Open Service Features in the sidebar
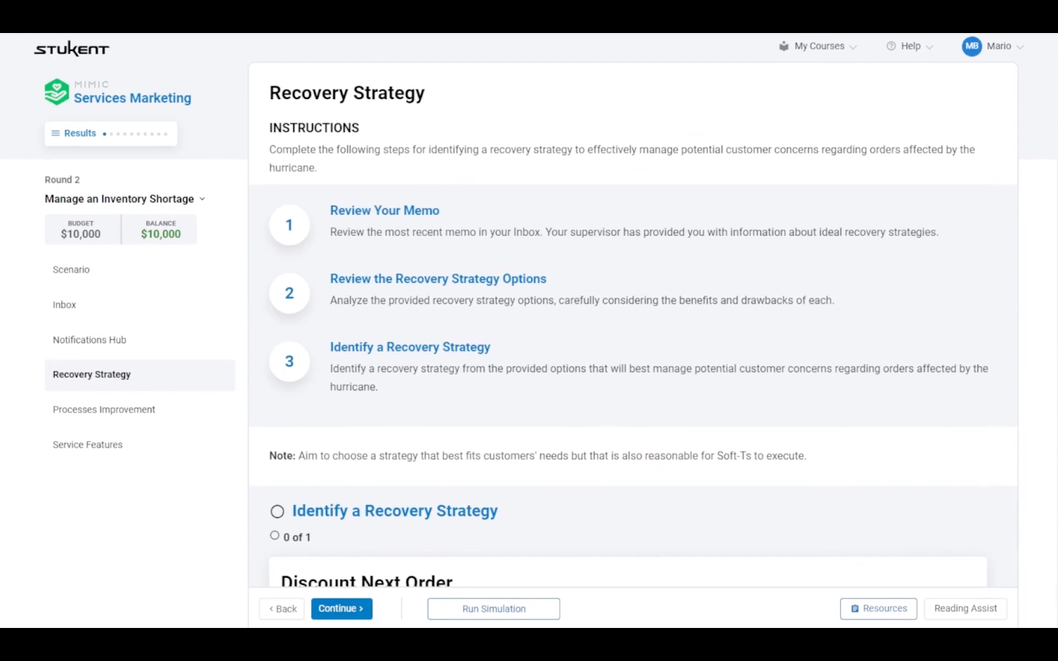This screenshot has width=1058, height=661. tap(87, 445)
